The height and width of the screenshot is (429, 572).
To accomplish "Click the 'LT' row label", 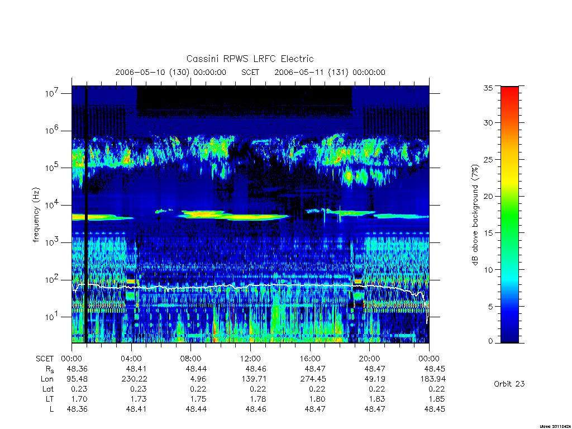I will point(50,399).
